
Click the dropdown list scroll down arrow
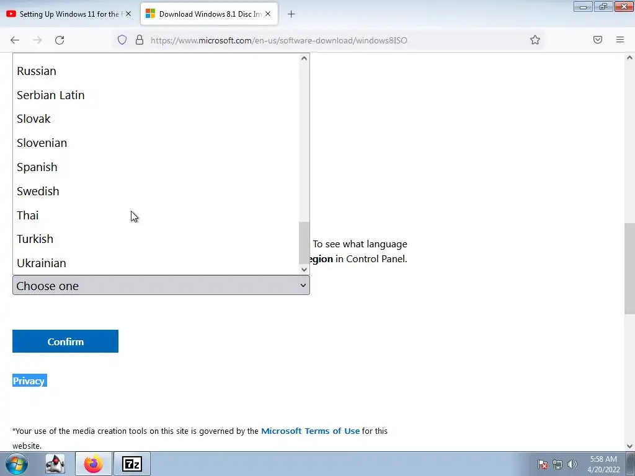point(304,270)
